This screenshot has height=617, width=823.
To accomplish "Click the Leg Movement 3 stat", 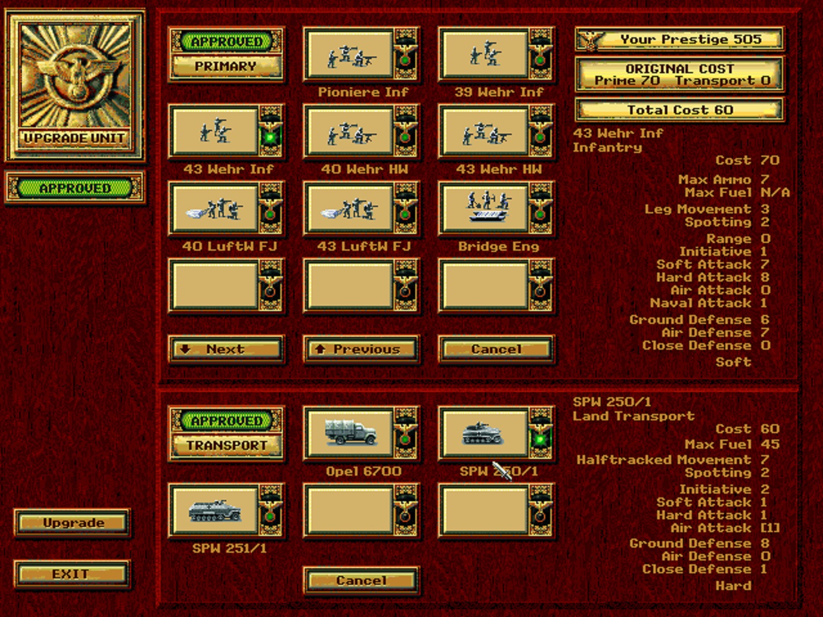I will tap(707, 209).
